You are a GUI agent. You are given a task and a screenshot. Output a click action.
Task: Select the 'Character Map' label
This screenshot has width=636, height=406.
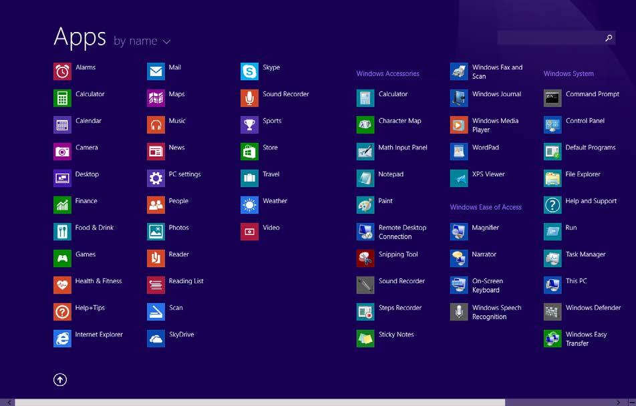[x=400, y=121]
